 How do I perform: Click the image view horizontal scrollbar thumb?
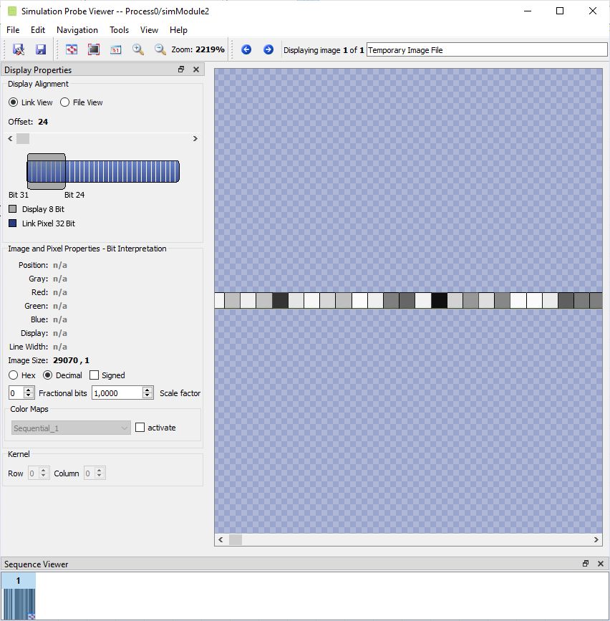(x=236, y=540)
